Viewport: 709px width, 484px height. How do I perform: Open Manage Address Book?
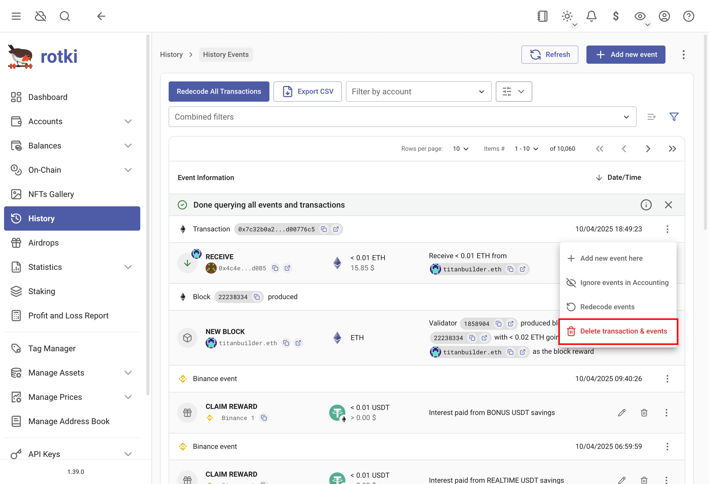coord(72,421)
